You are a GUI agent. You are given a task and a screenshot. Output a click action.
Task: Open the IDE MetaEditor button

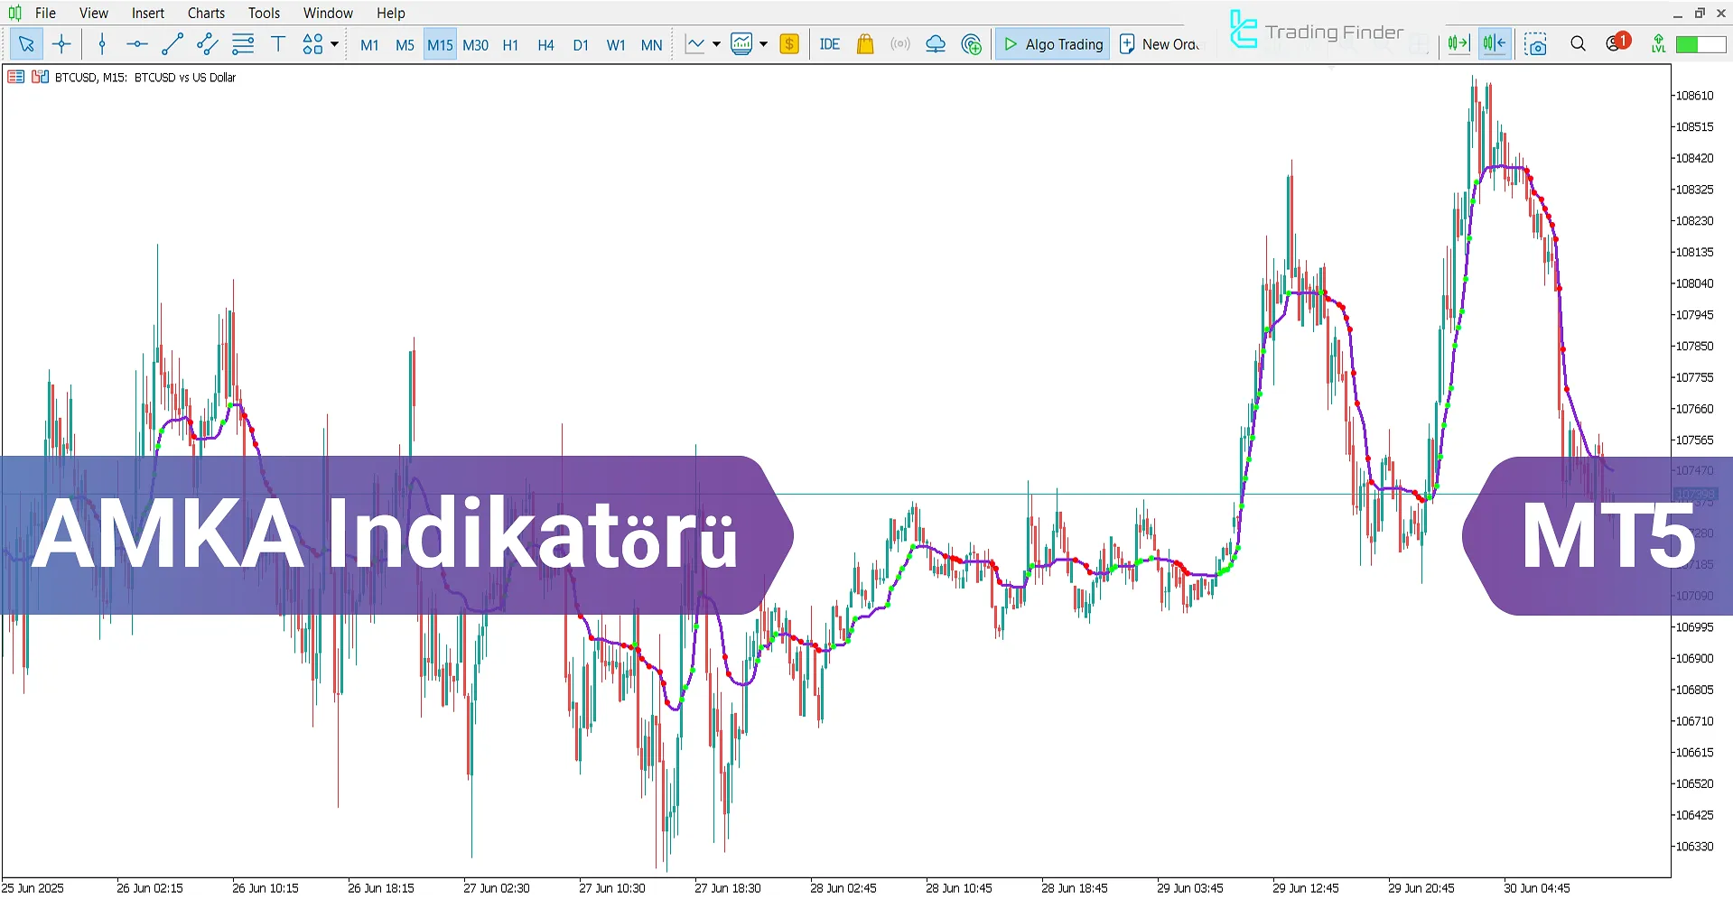pyautogui.click(x=829, y=44)
